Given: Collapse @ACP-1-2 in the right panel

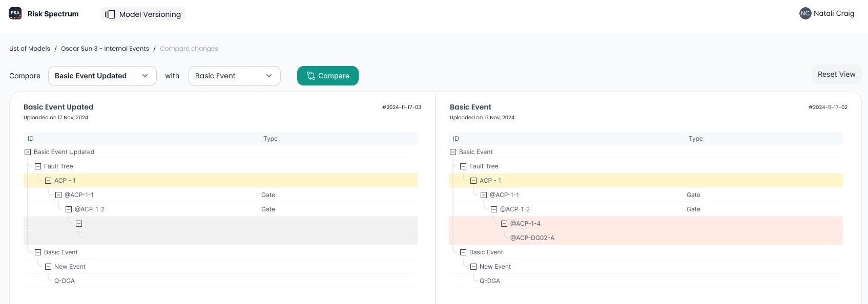Looking at the screenshot, I should tap(494, 209).
